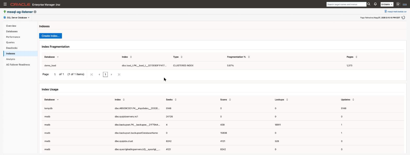Open the Deadlocks page
This screenshot has height=155, width=410.
pos(12,48)
